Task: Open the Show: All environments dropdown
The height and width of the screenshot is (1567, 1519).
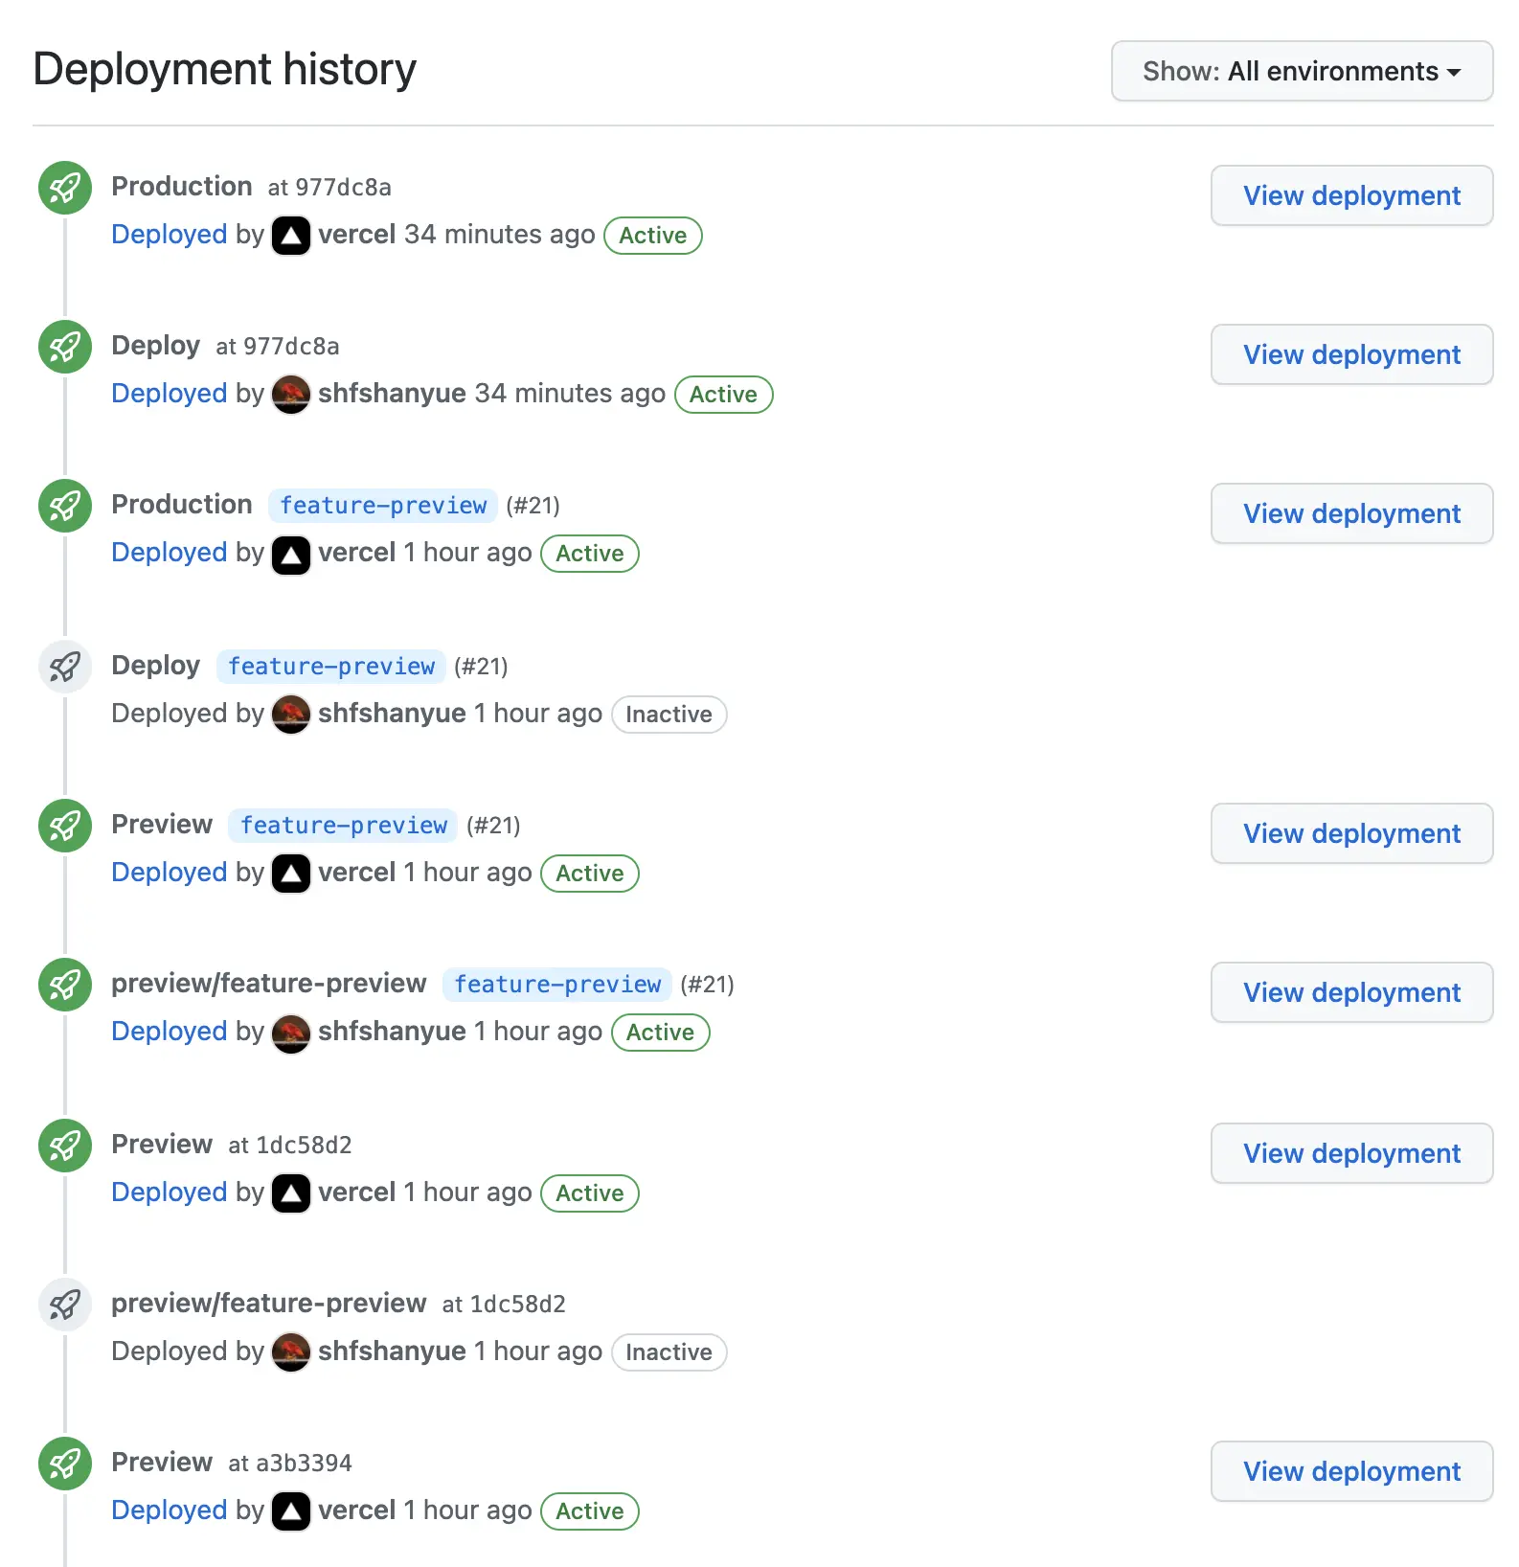Action: (1302, 71)
